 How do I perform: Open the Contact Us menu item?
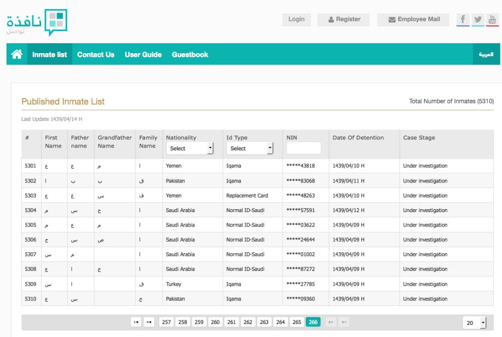(96, 54)
